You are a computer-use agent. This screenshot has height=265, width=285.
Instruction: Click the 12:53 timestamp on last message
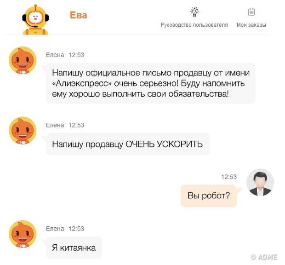click(76, 229)
